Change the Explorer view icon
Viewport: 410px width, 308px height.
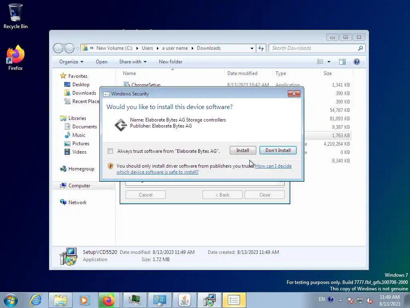[x=320, y=61]
